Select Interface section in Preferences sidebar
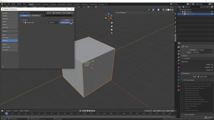Image resolution: width=214 pixels, height=120 pixels. (x=10, y=13)
